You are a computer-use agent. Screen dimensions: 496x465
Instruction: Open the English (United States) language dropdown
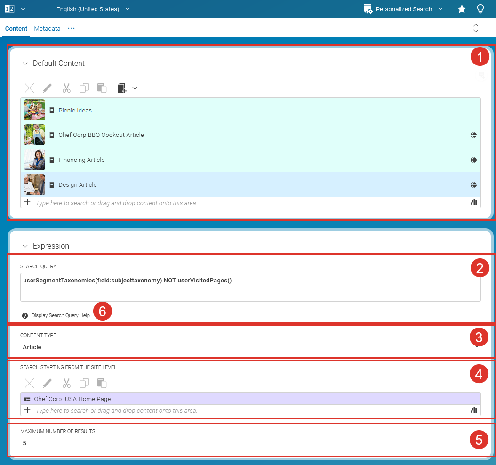click(x=93, y=8)
